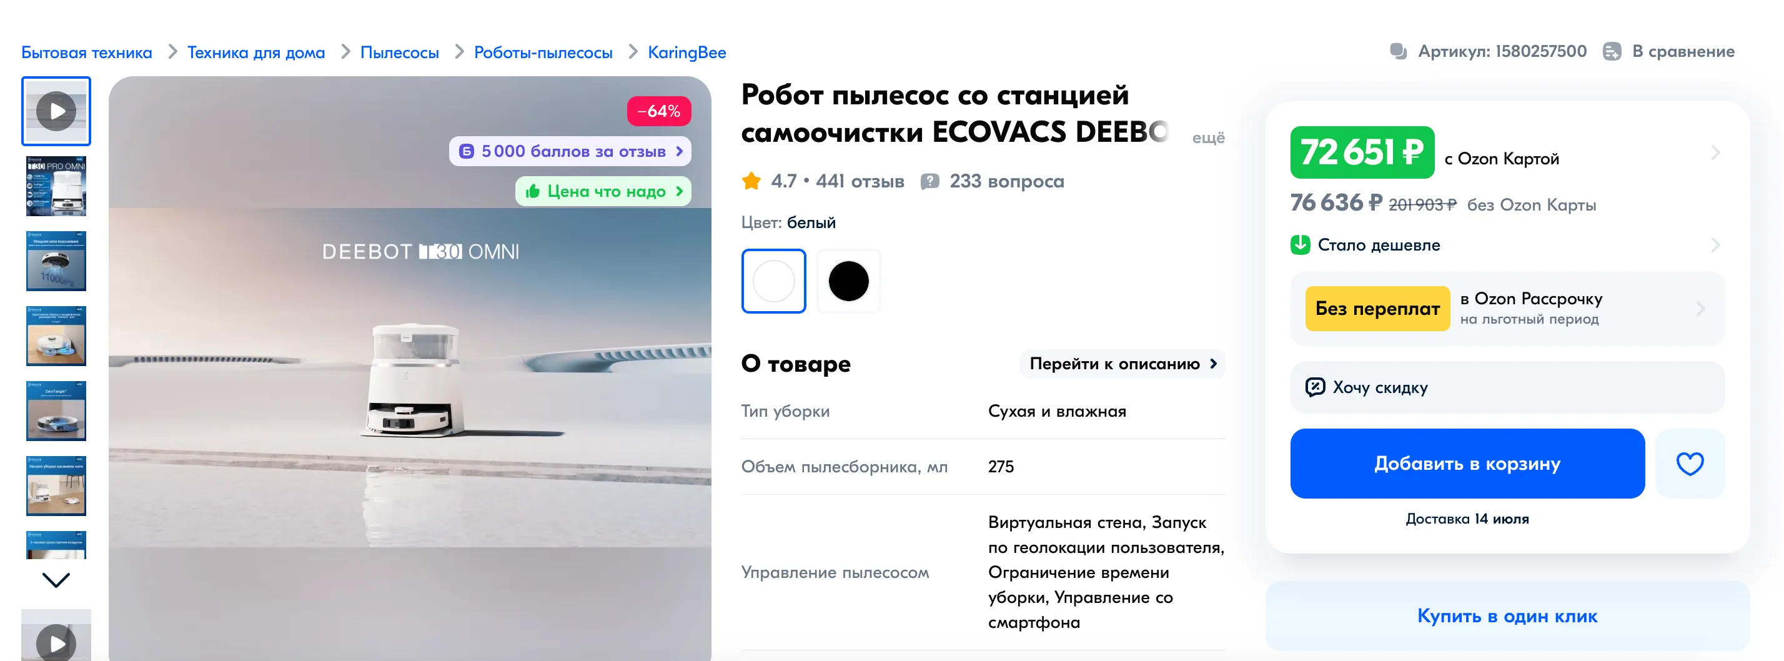Open 'Роботы-пылесосы' breadcrumb category
The width and height of the screenshot is (1784, 661).
tap(543, 52)
